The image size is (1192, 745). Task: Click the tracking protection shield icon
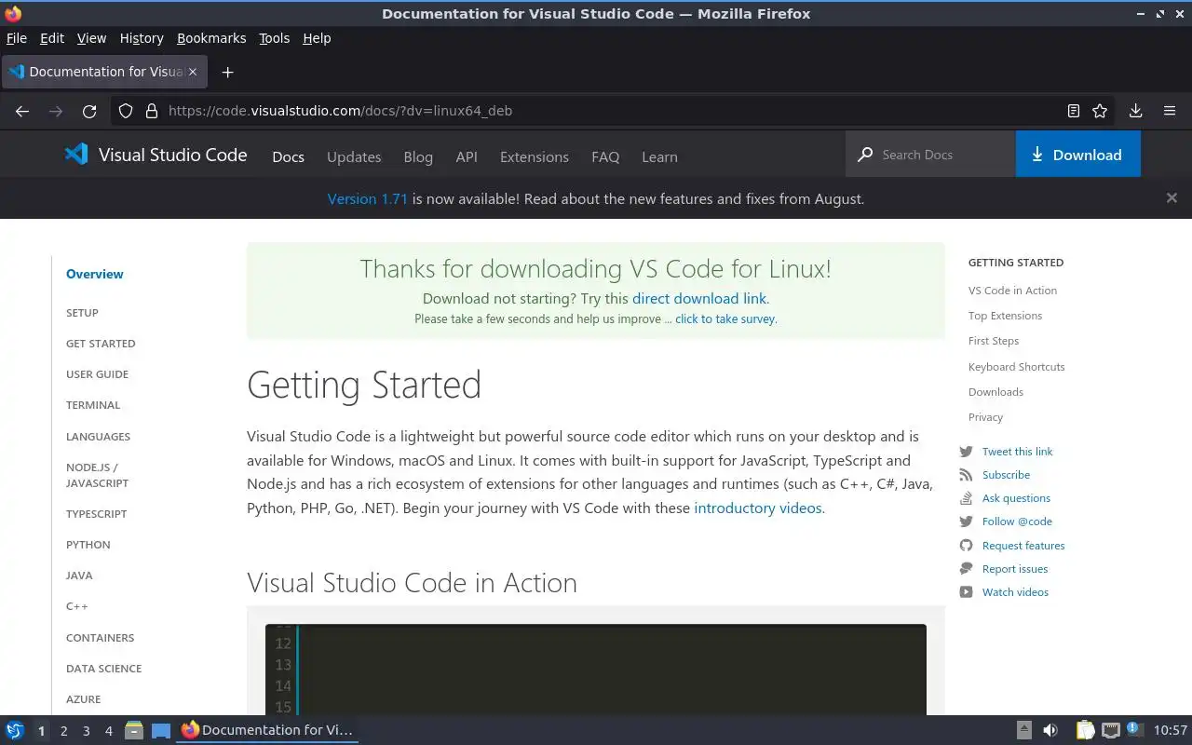tap(126, 111)
